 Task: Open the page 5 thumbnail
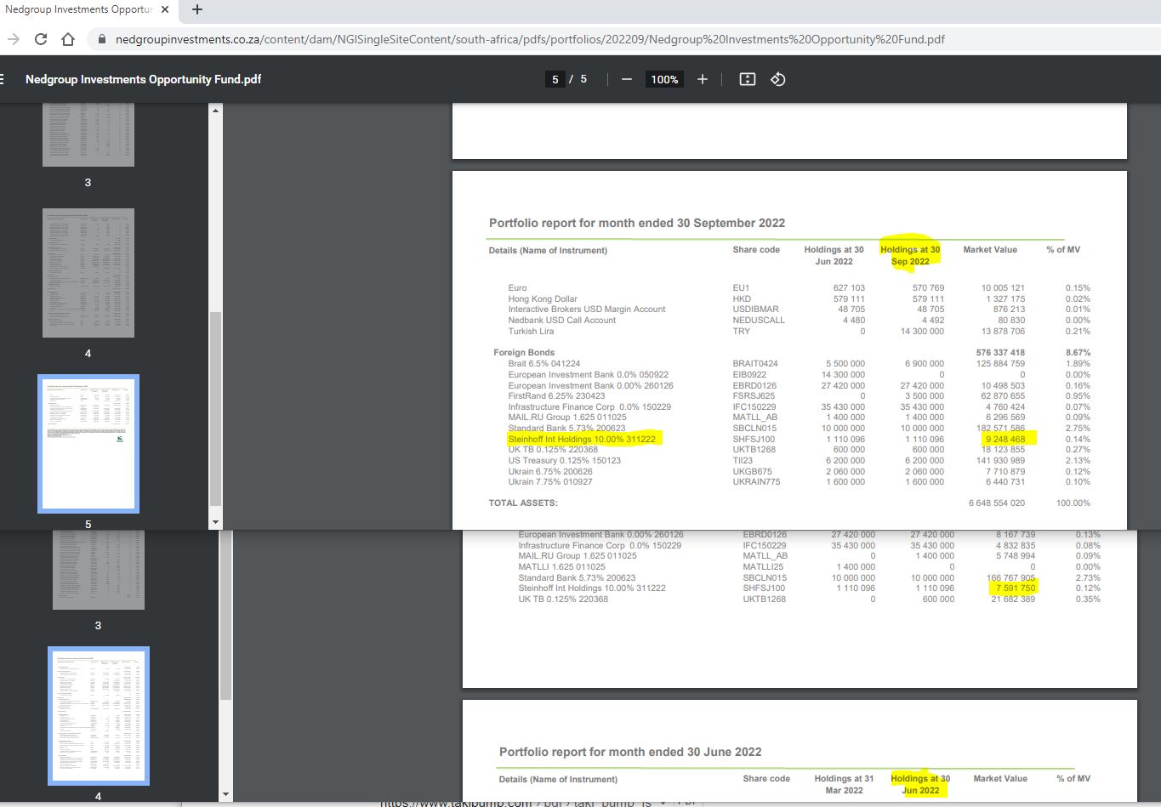(88, 444)
